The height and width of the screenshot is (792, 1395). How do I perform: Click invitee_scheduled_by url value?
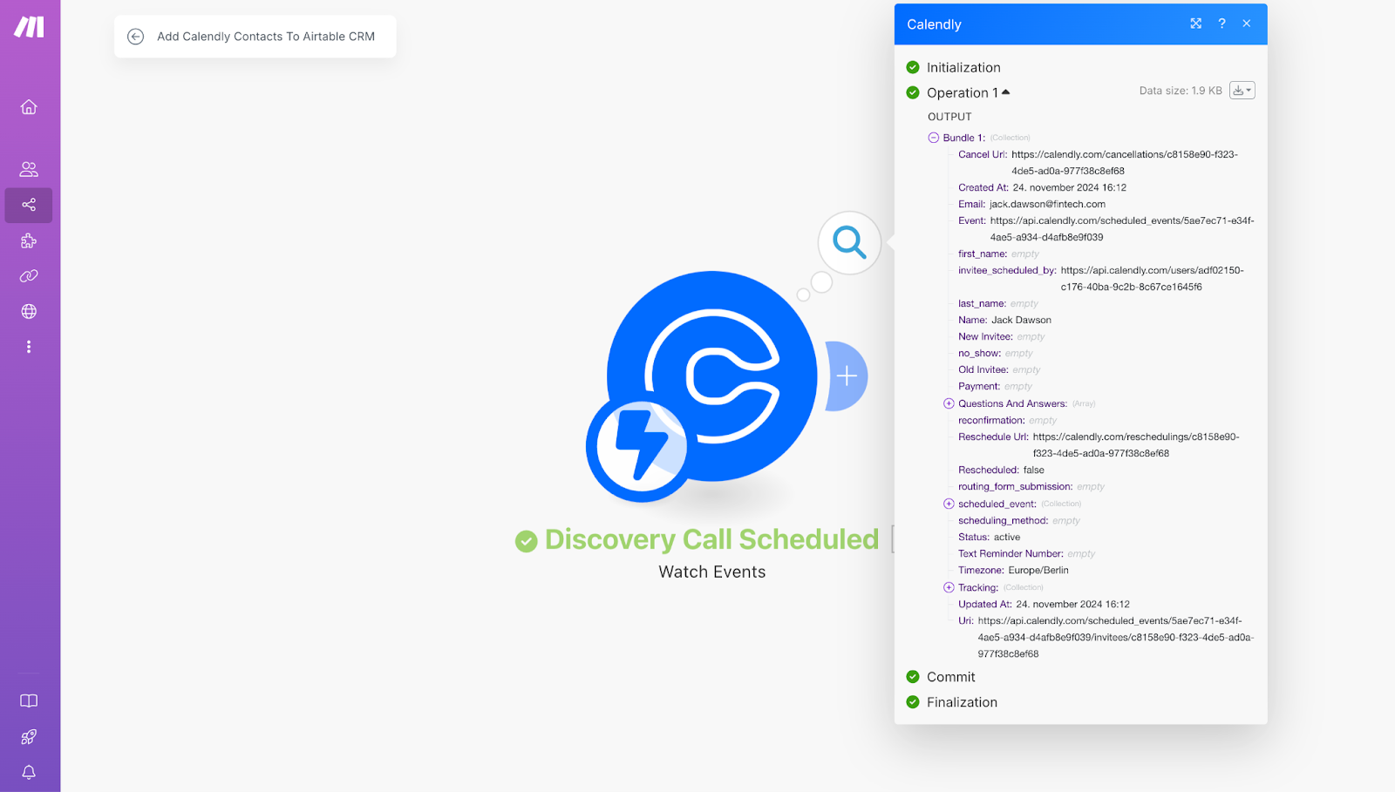pos(1153,279)
